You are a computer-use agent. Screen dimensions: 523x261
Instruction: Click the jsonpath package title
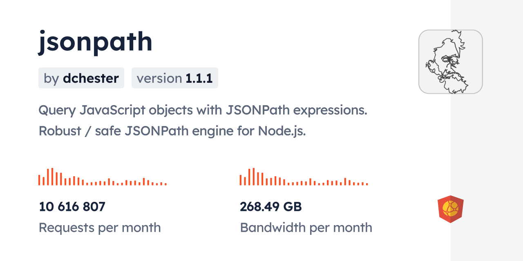pos(95,42)
